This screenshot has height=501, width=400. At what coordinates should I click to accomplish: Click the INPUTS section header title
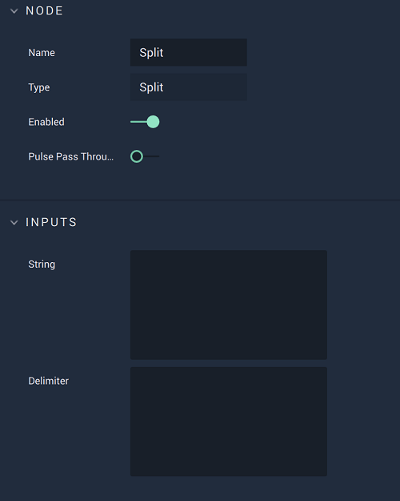point(51,222)
